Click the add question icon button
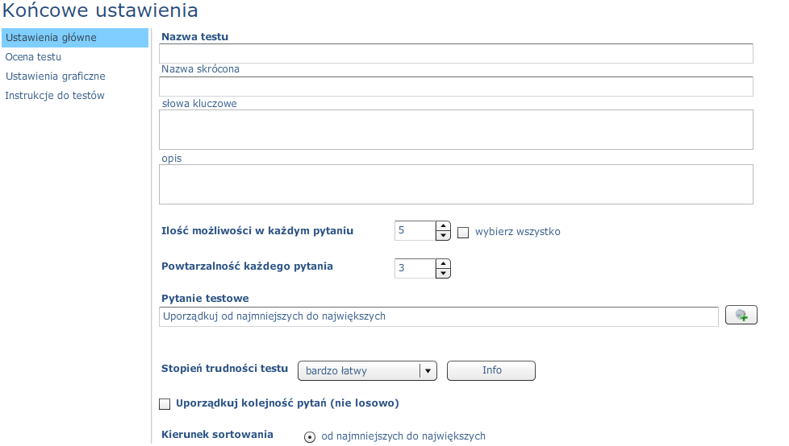Screen dimensions: 789x446 (741, 316)
